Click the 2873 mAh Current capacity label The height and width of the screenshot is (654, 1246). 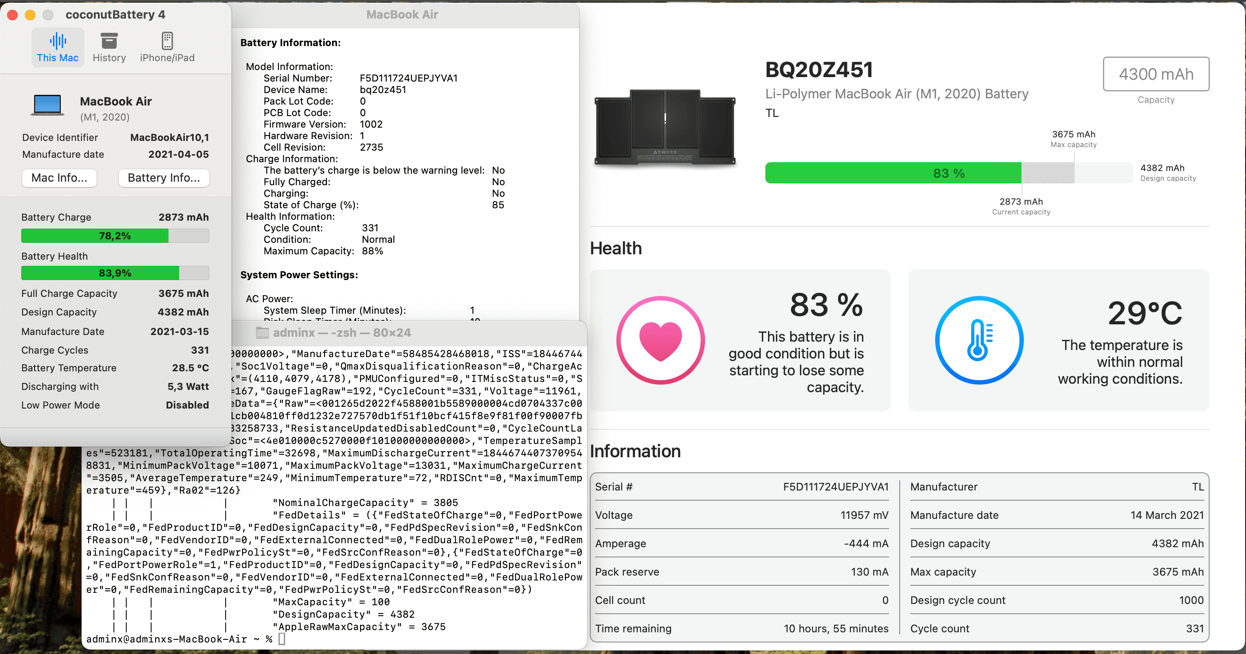point(1021,206)
